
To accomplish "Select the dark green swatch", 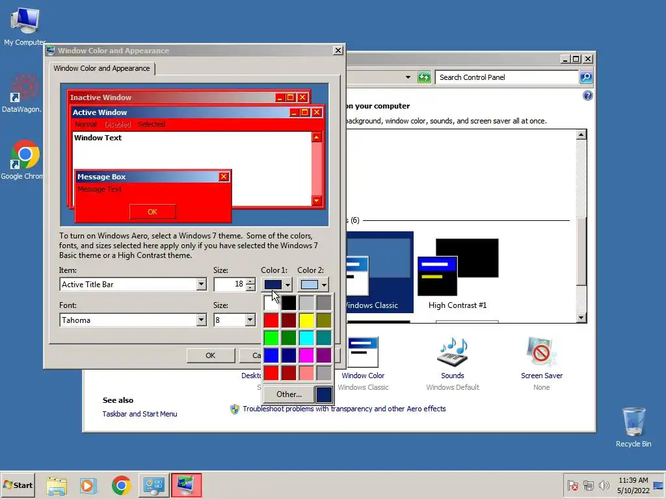I will click(x=288, y=338).
